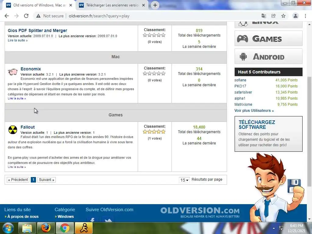The image size is (312, 234).
Task: Launch Firefox from the taskbar
Action: [x=46, y=228]
